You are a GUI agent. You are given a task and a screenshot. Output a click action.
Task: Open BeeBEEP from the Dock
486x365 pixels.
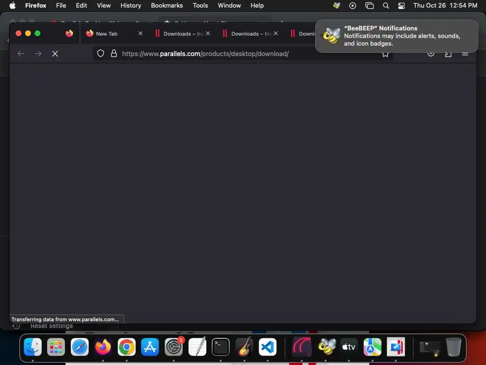[326, 346]
